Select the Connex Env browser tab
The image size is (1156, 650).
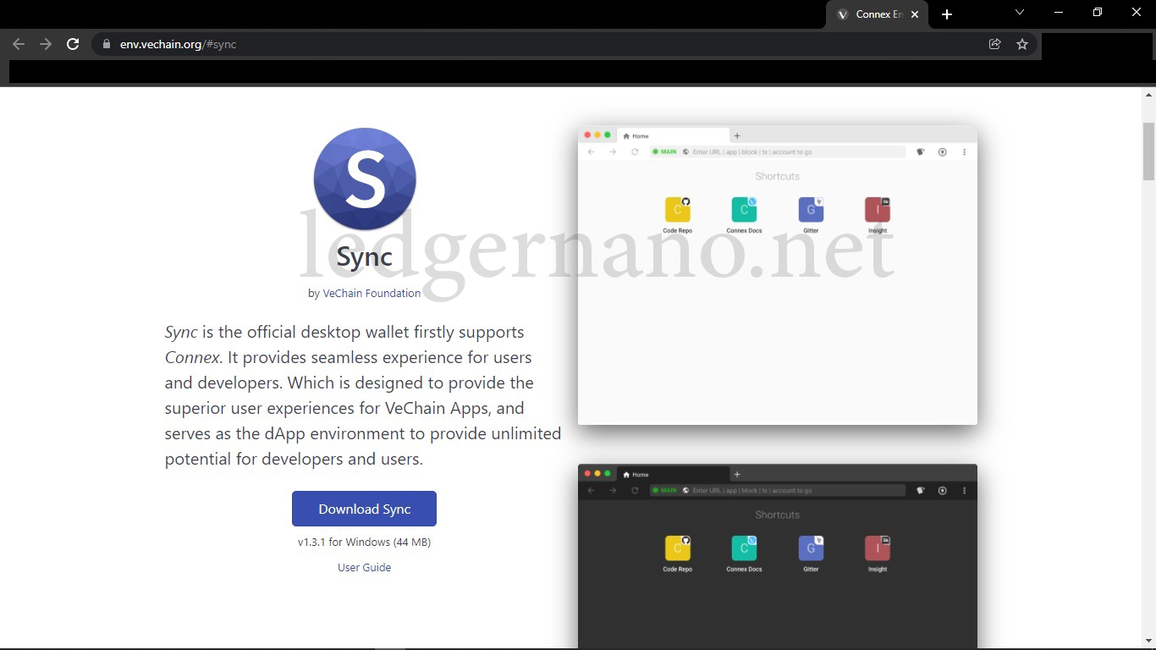[877, 14]
